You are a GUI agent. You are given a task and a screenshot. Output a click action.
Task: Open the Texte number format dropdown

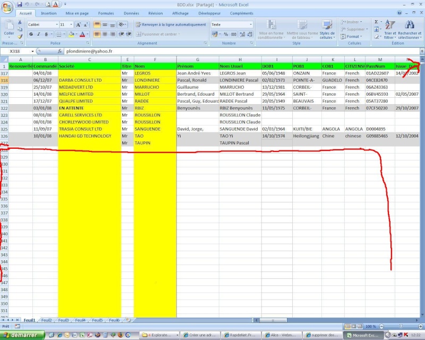pyautogui.click(x=251, y=24)
